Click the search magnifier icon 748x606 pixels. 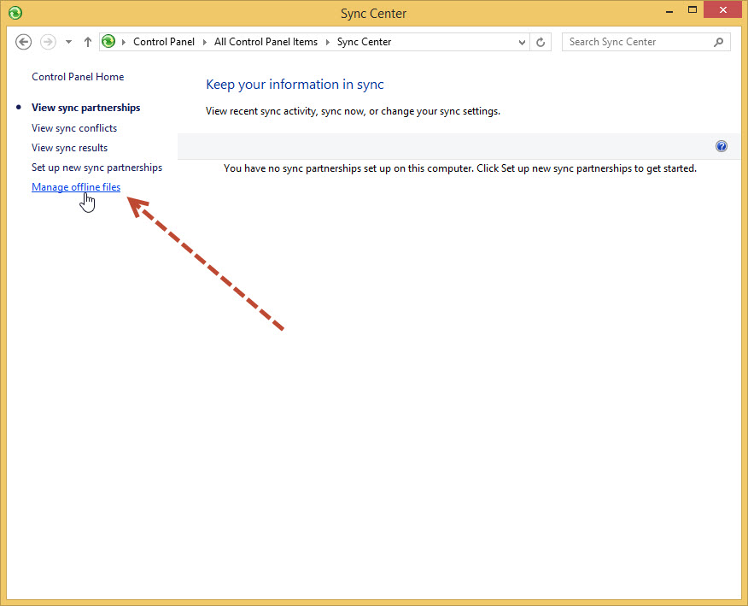coord(718,41)
